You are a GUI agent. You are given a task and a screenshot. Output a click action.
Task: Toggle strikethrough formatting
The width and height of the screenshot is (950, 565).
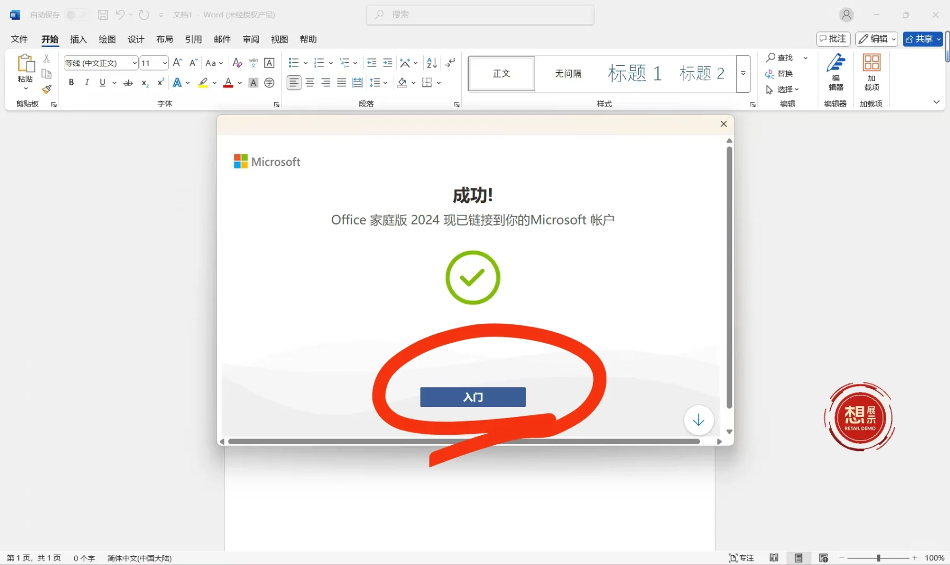pyautogui.click(x=128, y=82)
